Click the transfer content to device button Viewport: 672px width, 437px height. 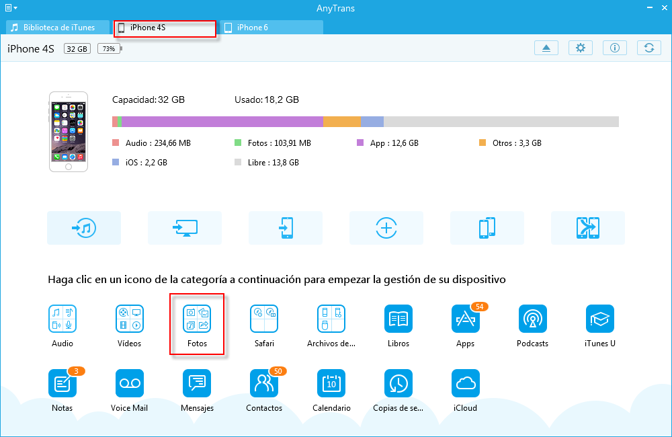286,228
